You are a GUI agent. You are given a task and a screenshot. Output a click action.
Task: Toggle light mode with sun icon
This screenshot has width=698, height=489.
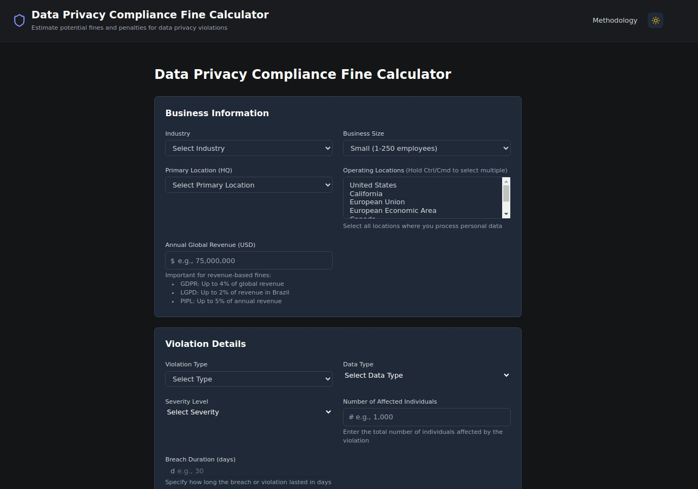coord(655,21)
